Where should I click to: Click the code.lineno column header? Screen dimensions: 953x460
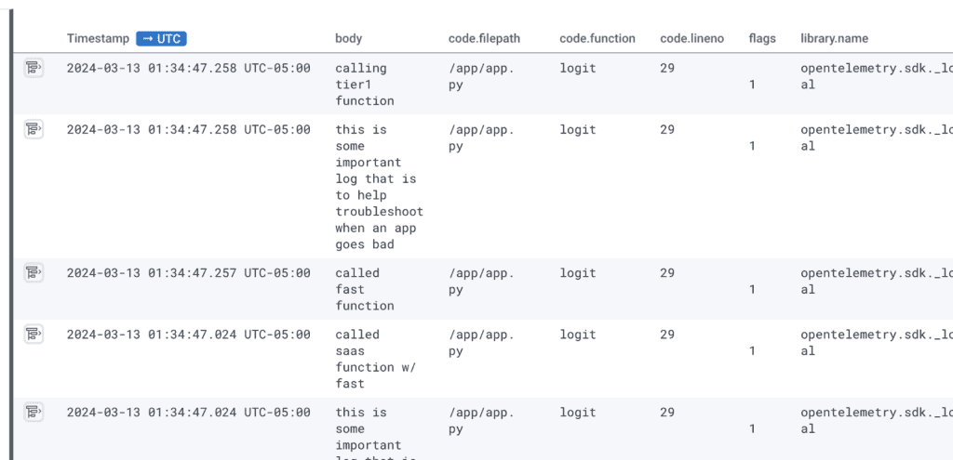692,39
